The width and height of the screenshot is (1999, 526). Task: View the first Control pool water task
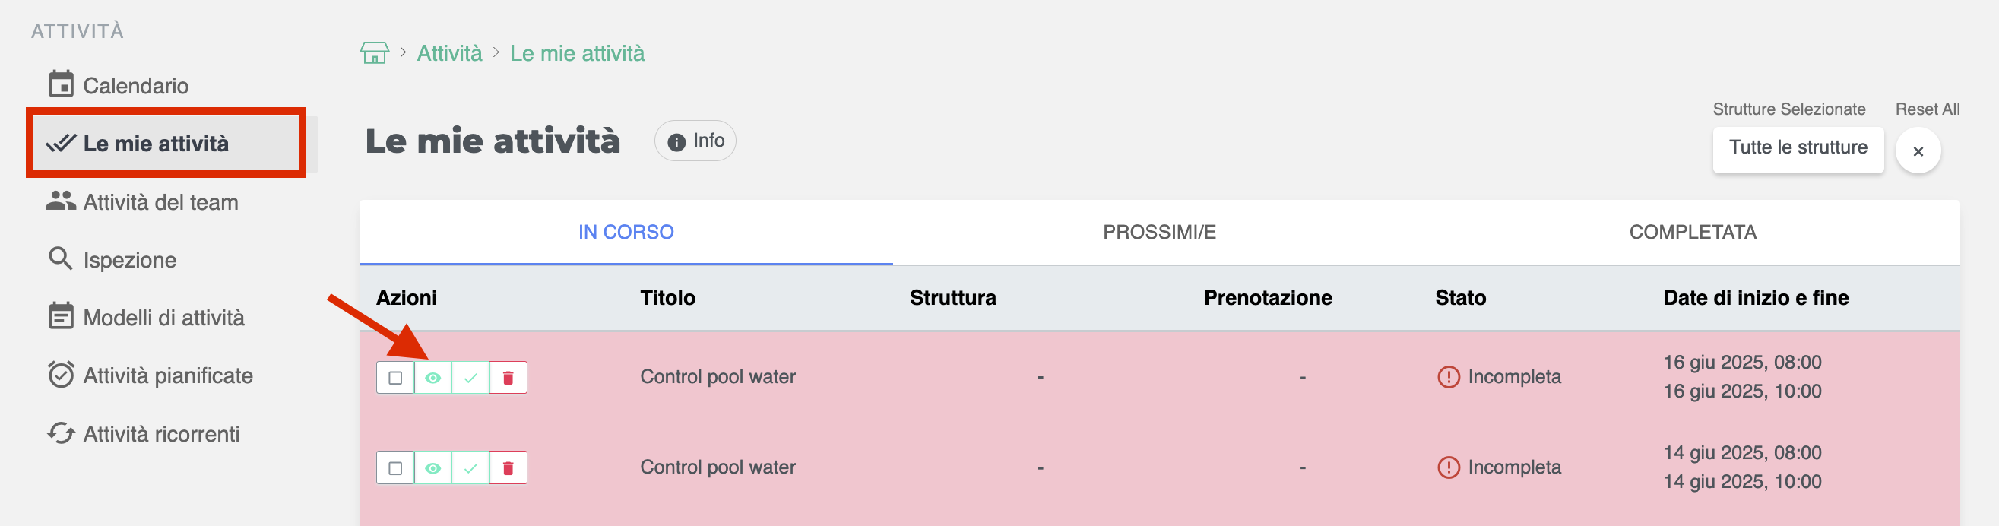click(x=433, y=378)
